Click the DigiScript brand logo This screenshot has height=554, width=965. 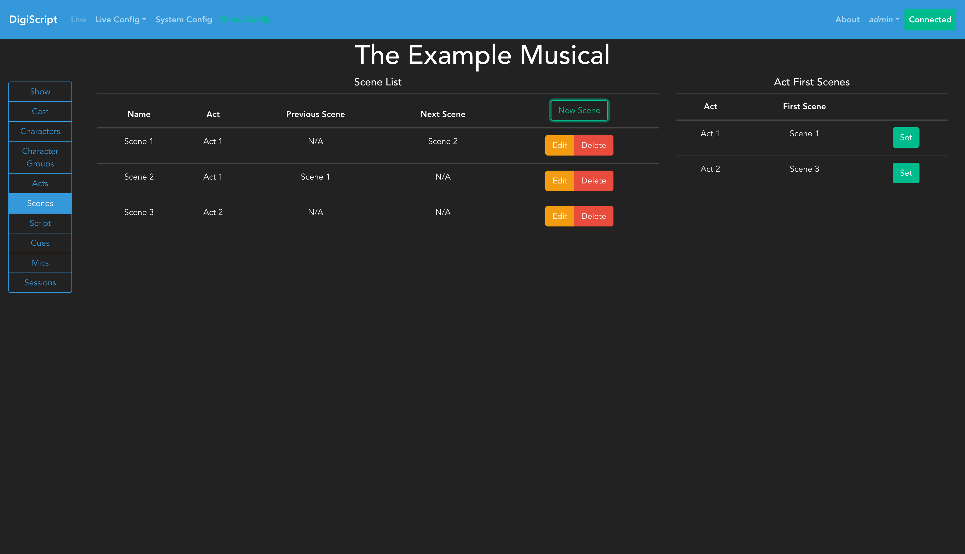click(x=33, y=19)
